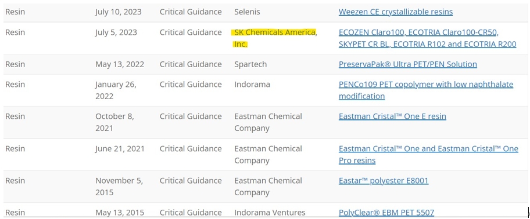Click Resin cell in Spartech row
The image size is (530, 219).
coord(15,64)
